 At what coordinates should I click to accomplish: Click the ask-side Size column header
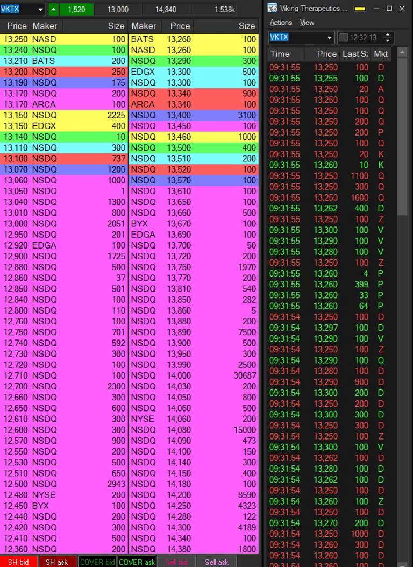(226, 26)
